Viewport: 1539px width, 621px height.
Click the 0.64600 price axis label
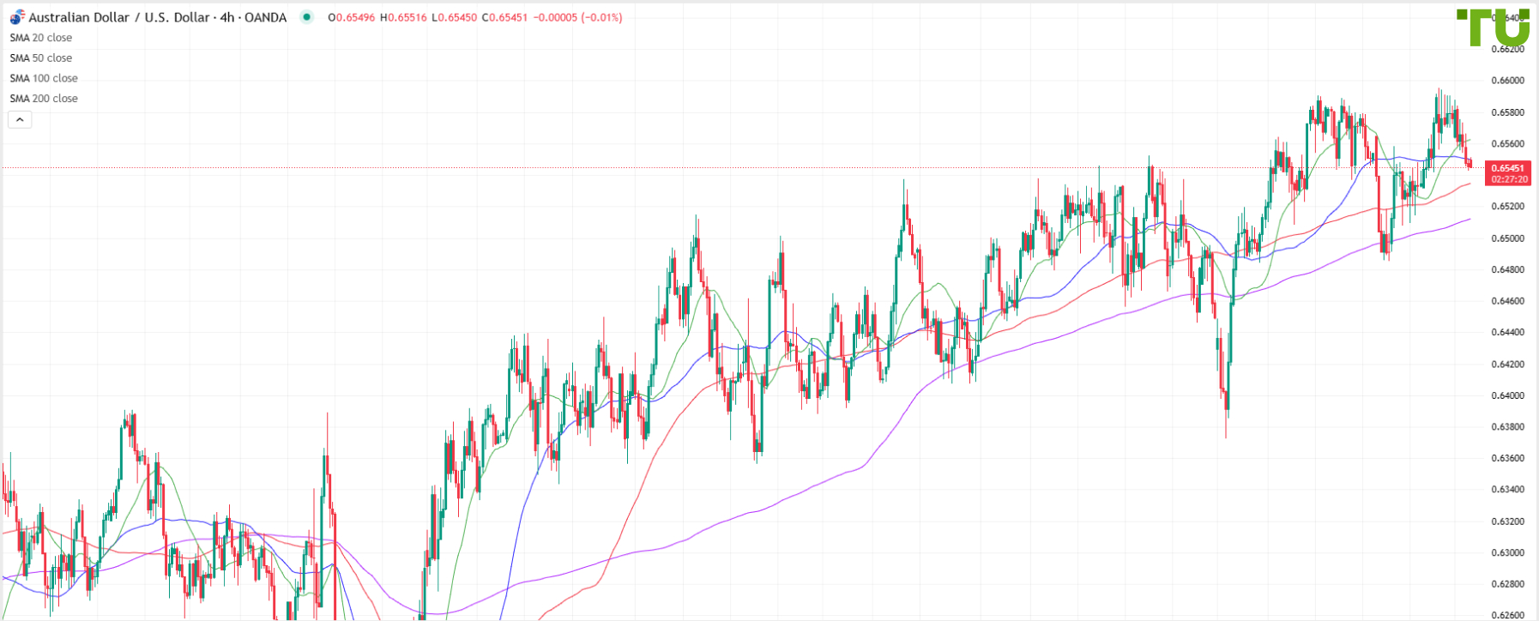point(1507,301)
